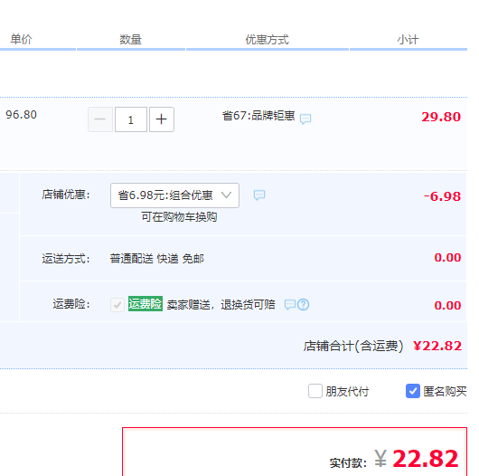
Task: Click the green 运费险 badge
Action: tap(146, 304)
